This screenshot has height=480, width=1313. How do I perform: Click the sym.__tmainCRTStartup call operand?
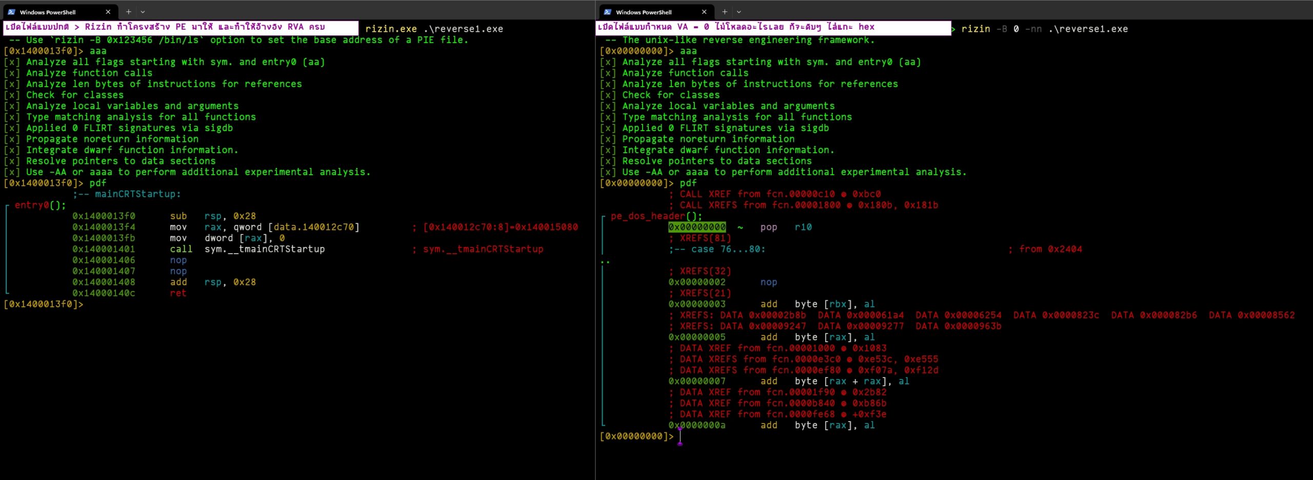pyautogui.click(x=265, y=249)
